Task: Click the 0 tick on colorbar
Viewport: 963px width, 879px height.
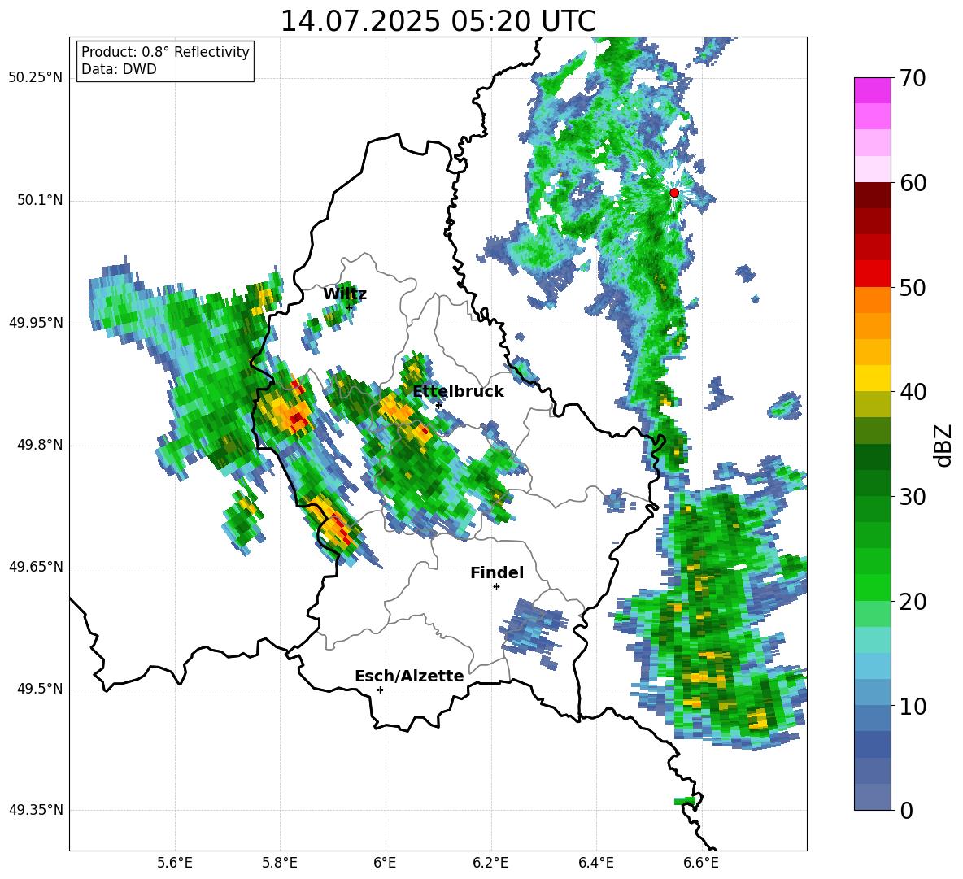Action: pyautogui.click(x=906, y=810)
